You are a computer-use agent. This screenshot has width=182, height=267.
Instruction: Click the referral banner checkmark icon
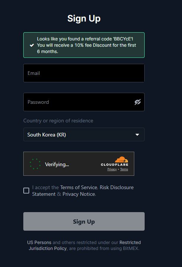tap(32, 45)
